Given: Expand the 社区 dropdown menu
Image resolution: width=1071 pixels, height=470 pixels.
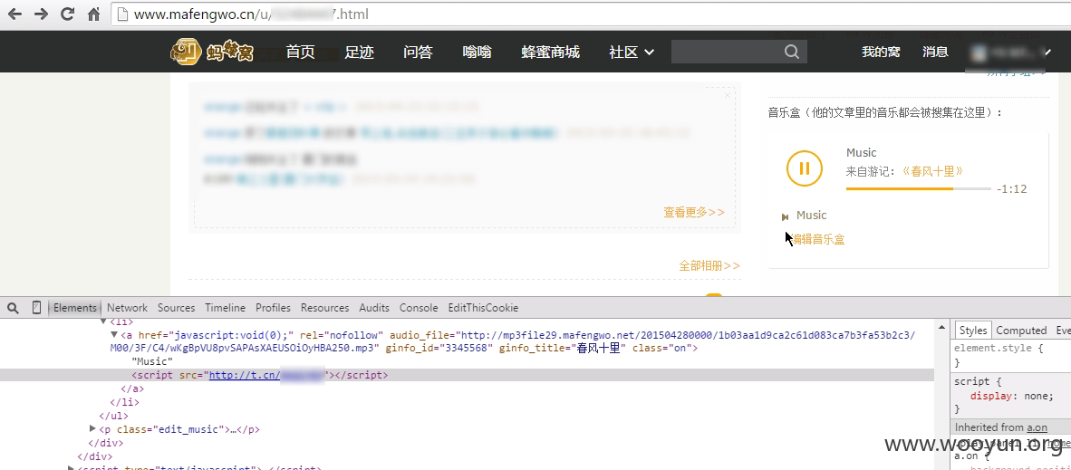Looking at the screenshot, I should (632, 52).
